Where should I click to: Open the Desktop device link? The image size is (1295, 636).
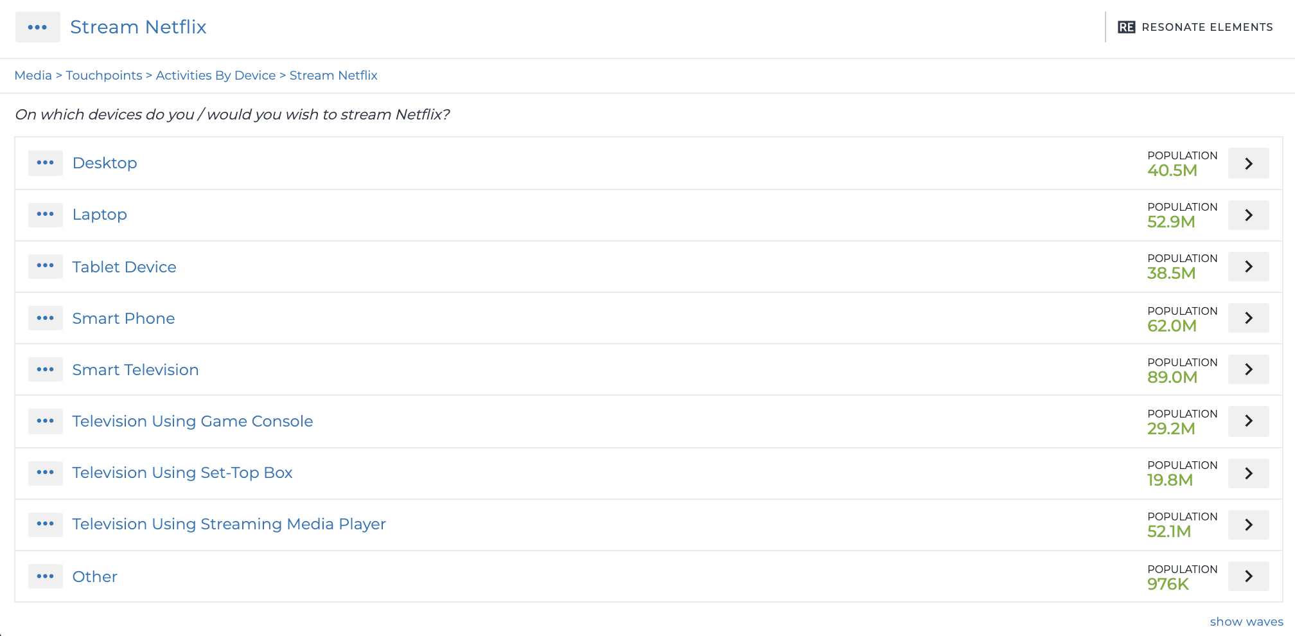pos(105,163)
